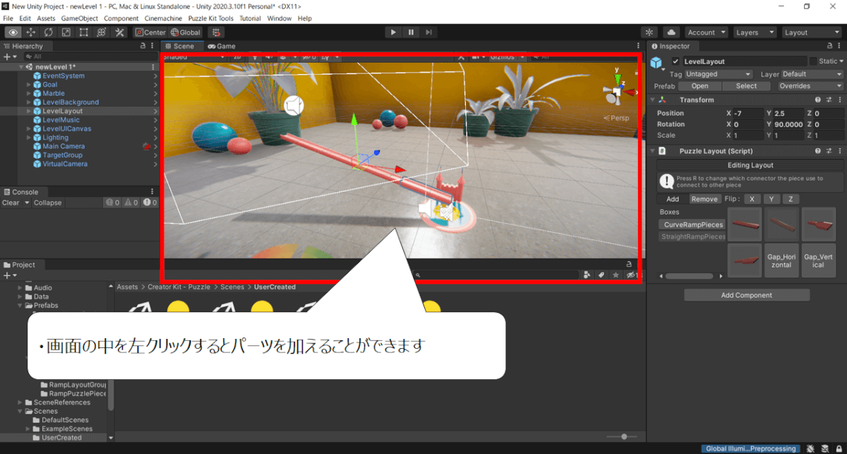This screenshot has height=454, width=847.
Task: Click the Remove button in Puzzle Layout
Action: (704, 199)
